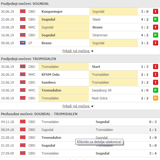Open the Sogndal vs Tromsdalen 5:0 head-to-head match

tap(80, 145)
